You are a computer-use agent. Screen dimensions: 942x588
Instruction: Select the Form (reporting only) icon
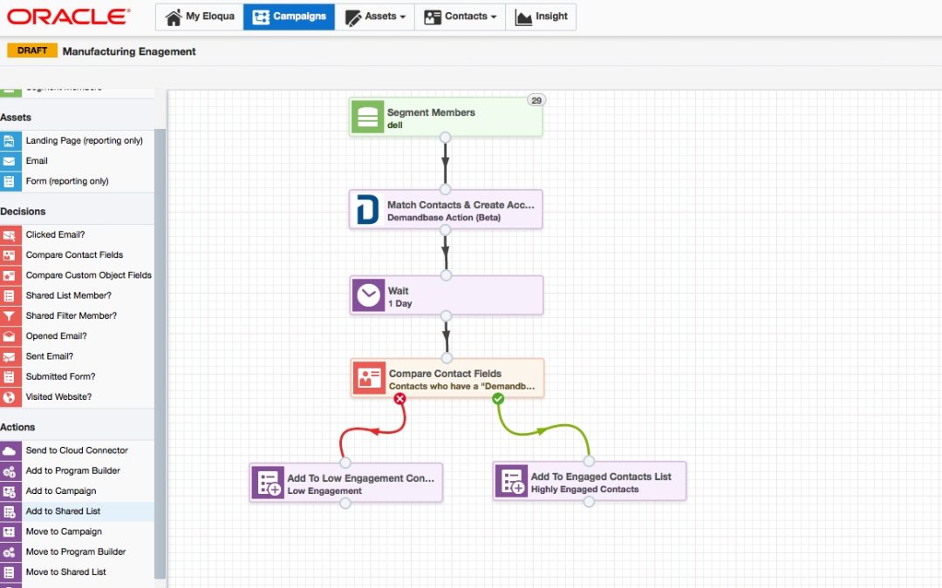click(x=10, y=181)
